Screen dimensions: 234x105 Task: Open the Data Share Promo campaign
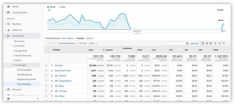(63, 70)
